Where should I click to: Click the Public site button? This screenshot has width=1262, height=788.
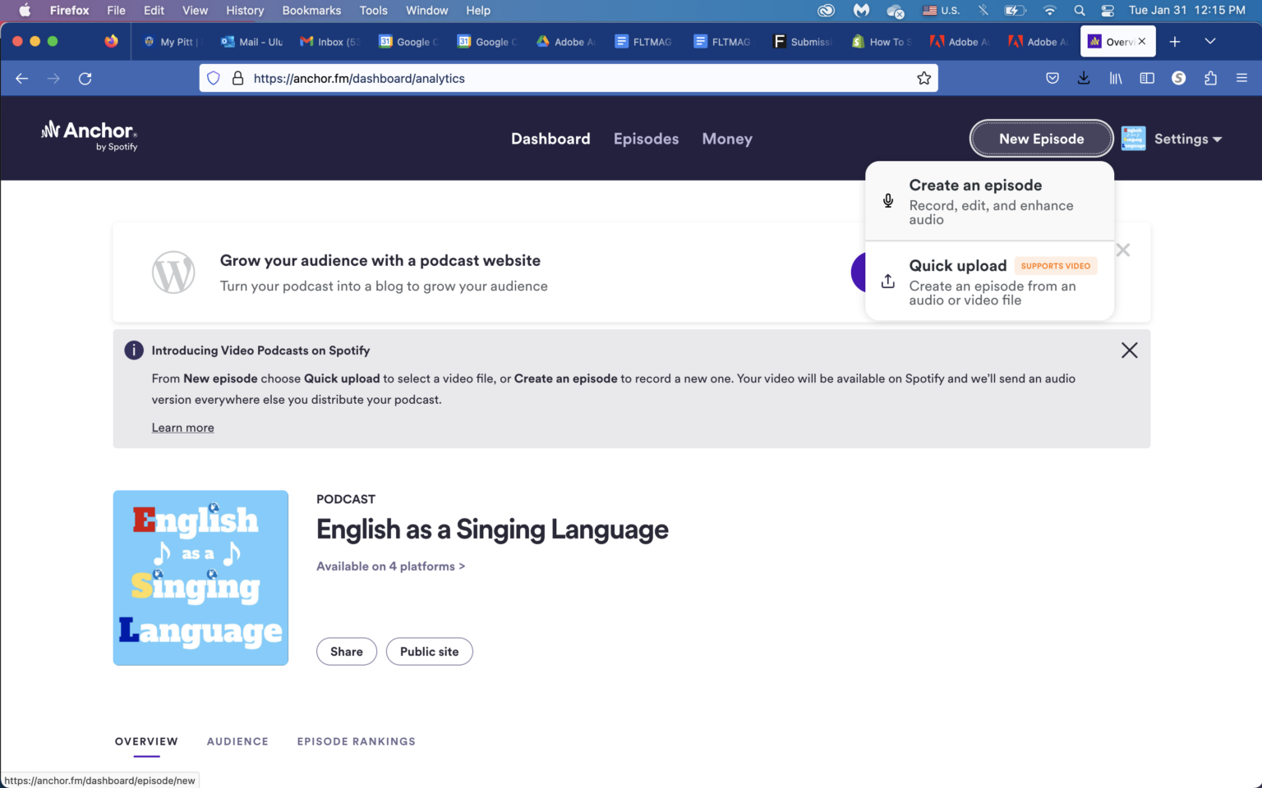click(429, 651)
